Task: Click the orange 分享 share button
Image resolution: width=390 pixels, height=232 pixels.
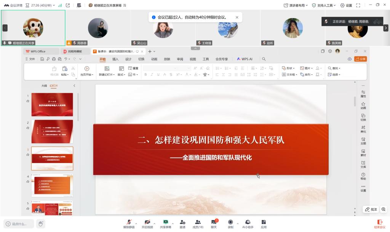Action: click(360, 59)
